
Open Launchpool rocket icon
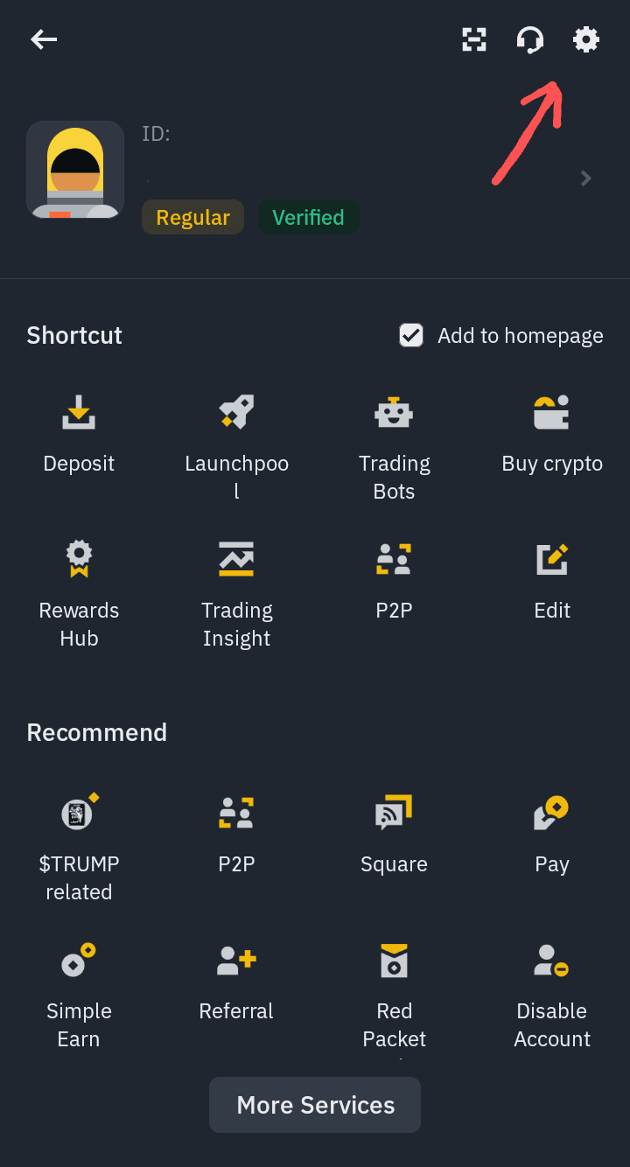pos(236,413)
